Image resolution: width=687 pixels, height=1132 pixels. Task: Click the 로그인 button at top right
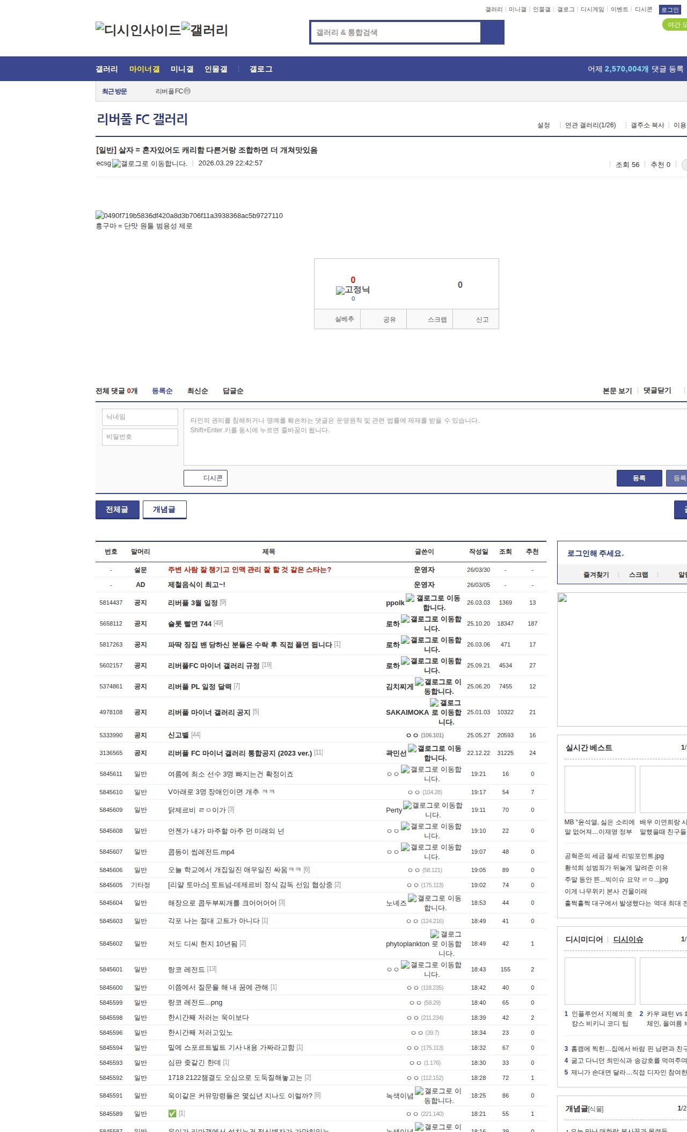(670, 10)
